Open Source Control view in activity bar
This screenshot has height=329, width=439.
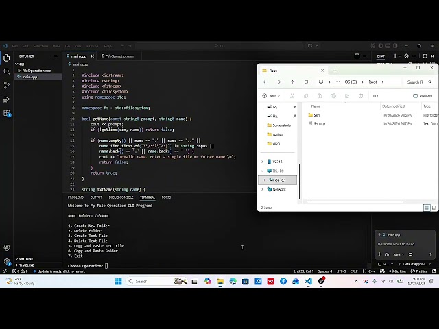point(7,85)
